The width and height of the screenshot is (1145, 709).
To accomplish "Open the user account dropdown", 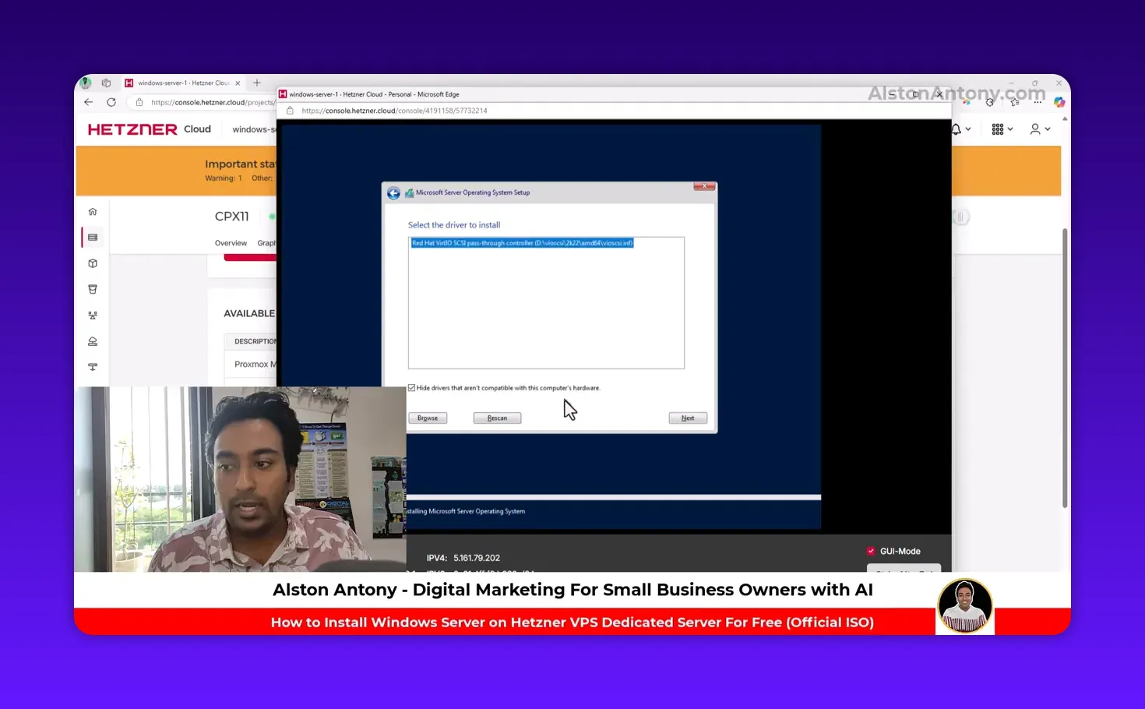I will [1040, 129].
